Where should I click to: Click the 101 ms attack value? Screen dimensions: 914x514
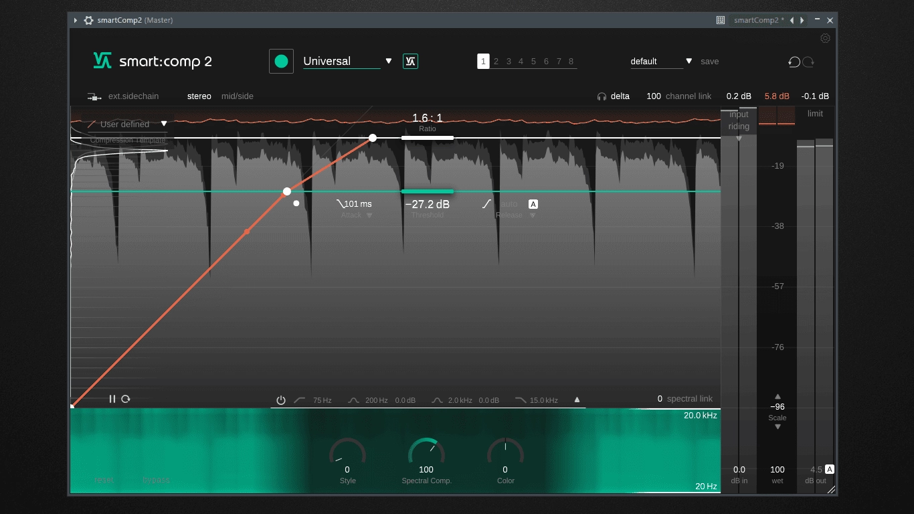click(358, 204)
